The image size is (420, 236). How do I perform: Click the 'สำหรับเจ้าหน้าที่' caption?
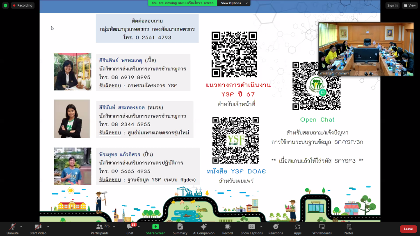click(236, 104)
